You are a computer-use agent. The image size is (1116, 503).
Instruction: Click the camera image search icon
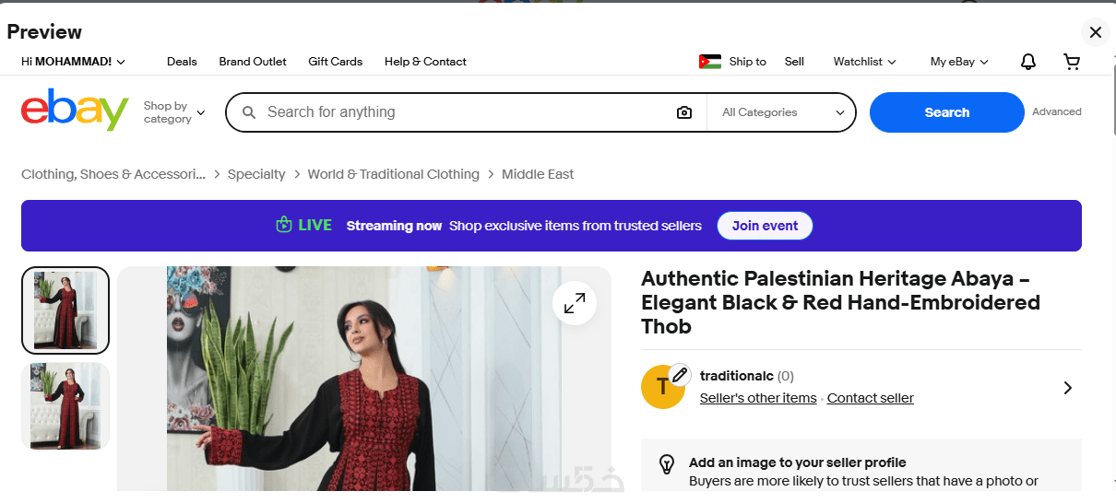tap(683, 112)
